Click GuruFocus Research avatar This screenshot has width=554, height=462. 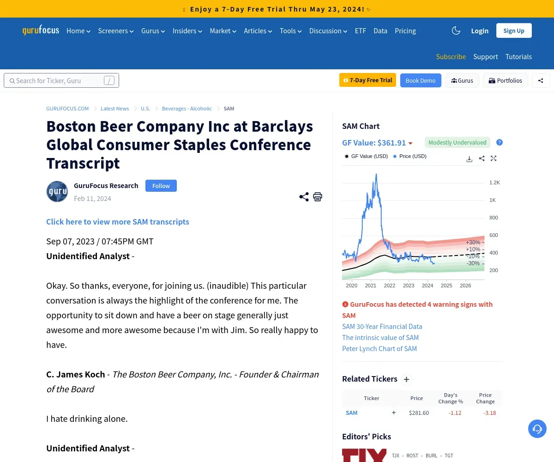57,191
